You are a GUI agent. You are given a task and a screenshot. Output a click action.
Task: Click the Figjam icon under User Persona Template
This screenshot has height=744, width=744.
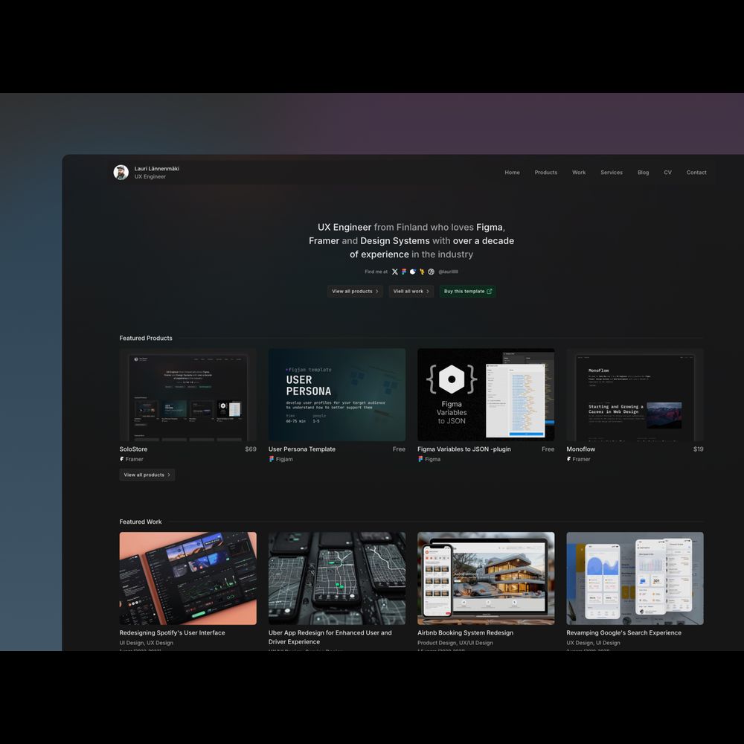[272, 459]
